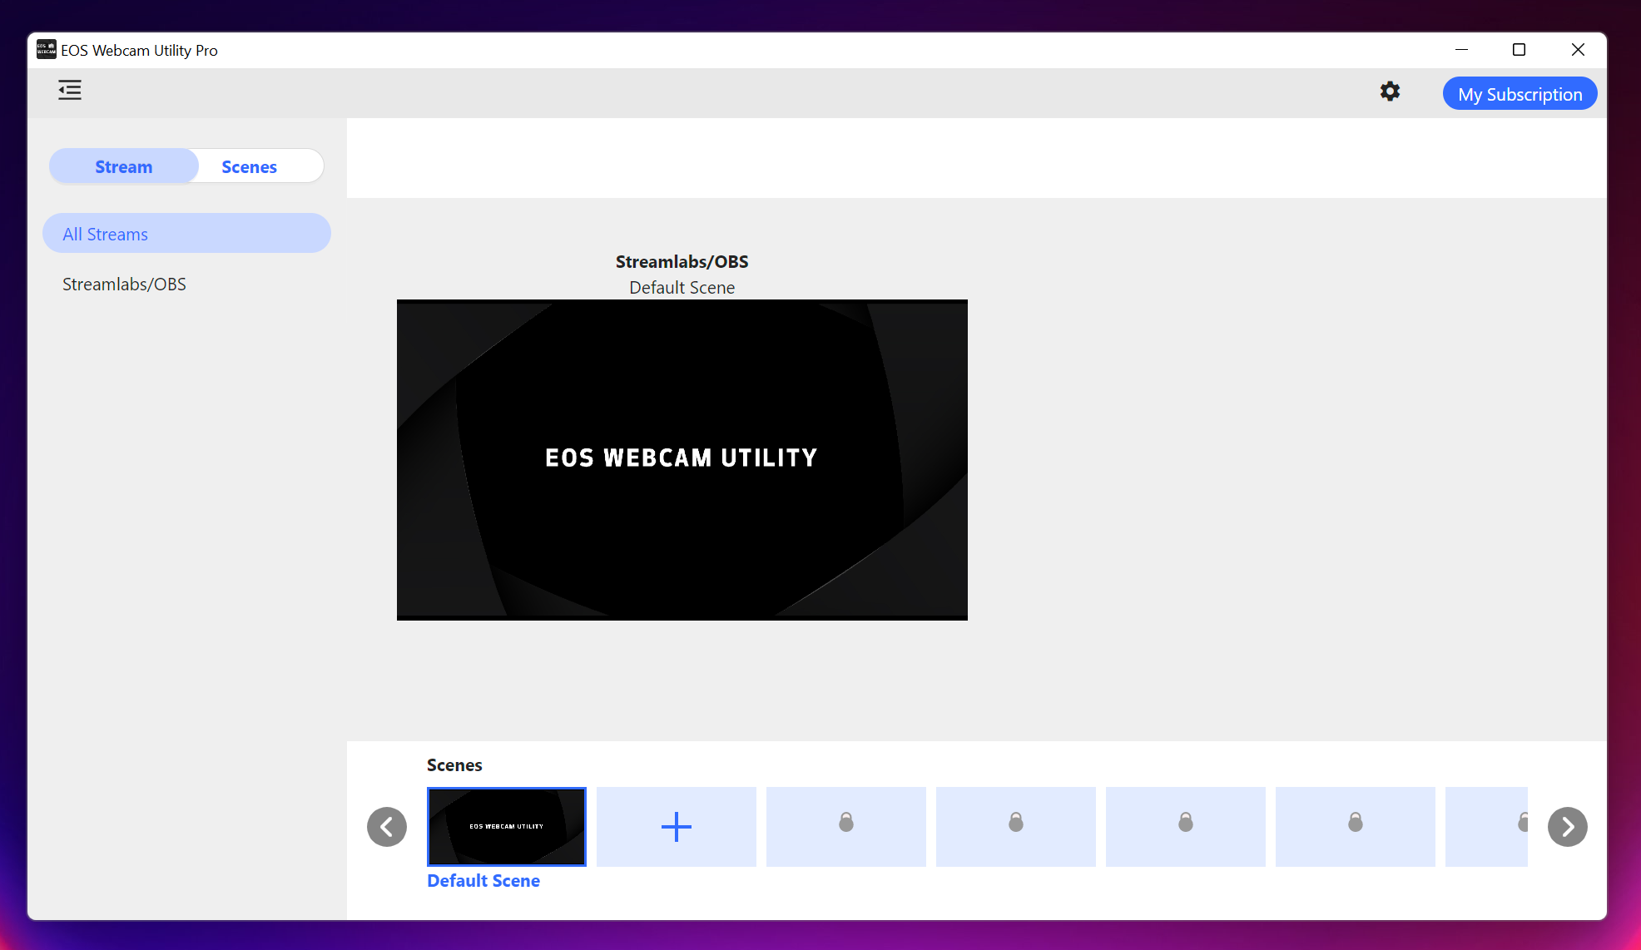Switch to the Stream tab
Screen dimensions: 1641x950
click(x=123, y=166)
